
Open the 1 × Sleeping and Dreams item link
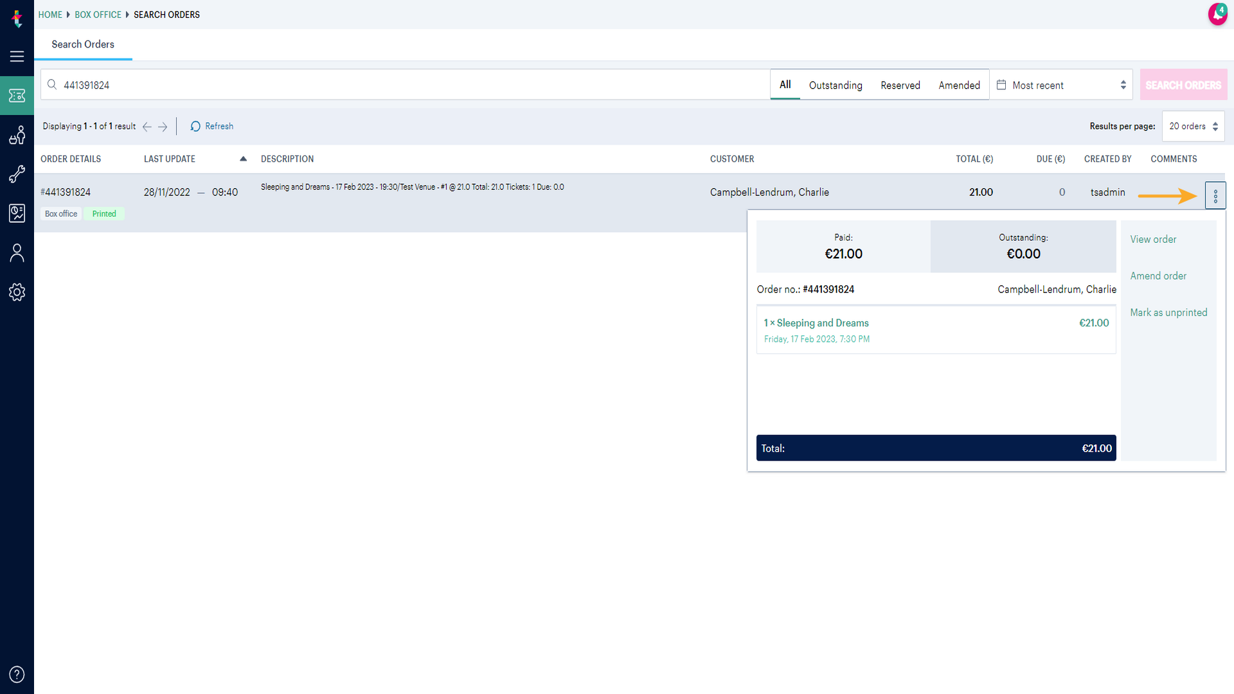pos(816,323)
